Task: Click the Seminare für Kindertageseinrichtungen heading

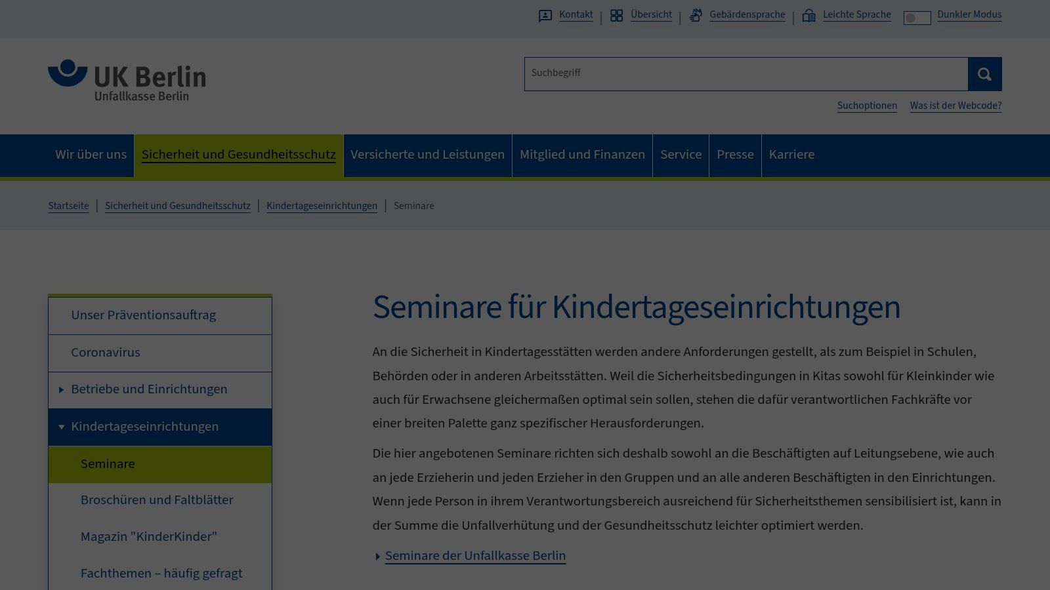Action: click(637, 307)
